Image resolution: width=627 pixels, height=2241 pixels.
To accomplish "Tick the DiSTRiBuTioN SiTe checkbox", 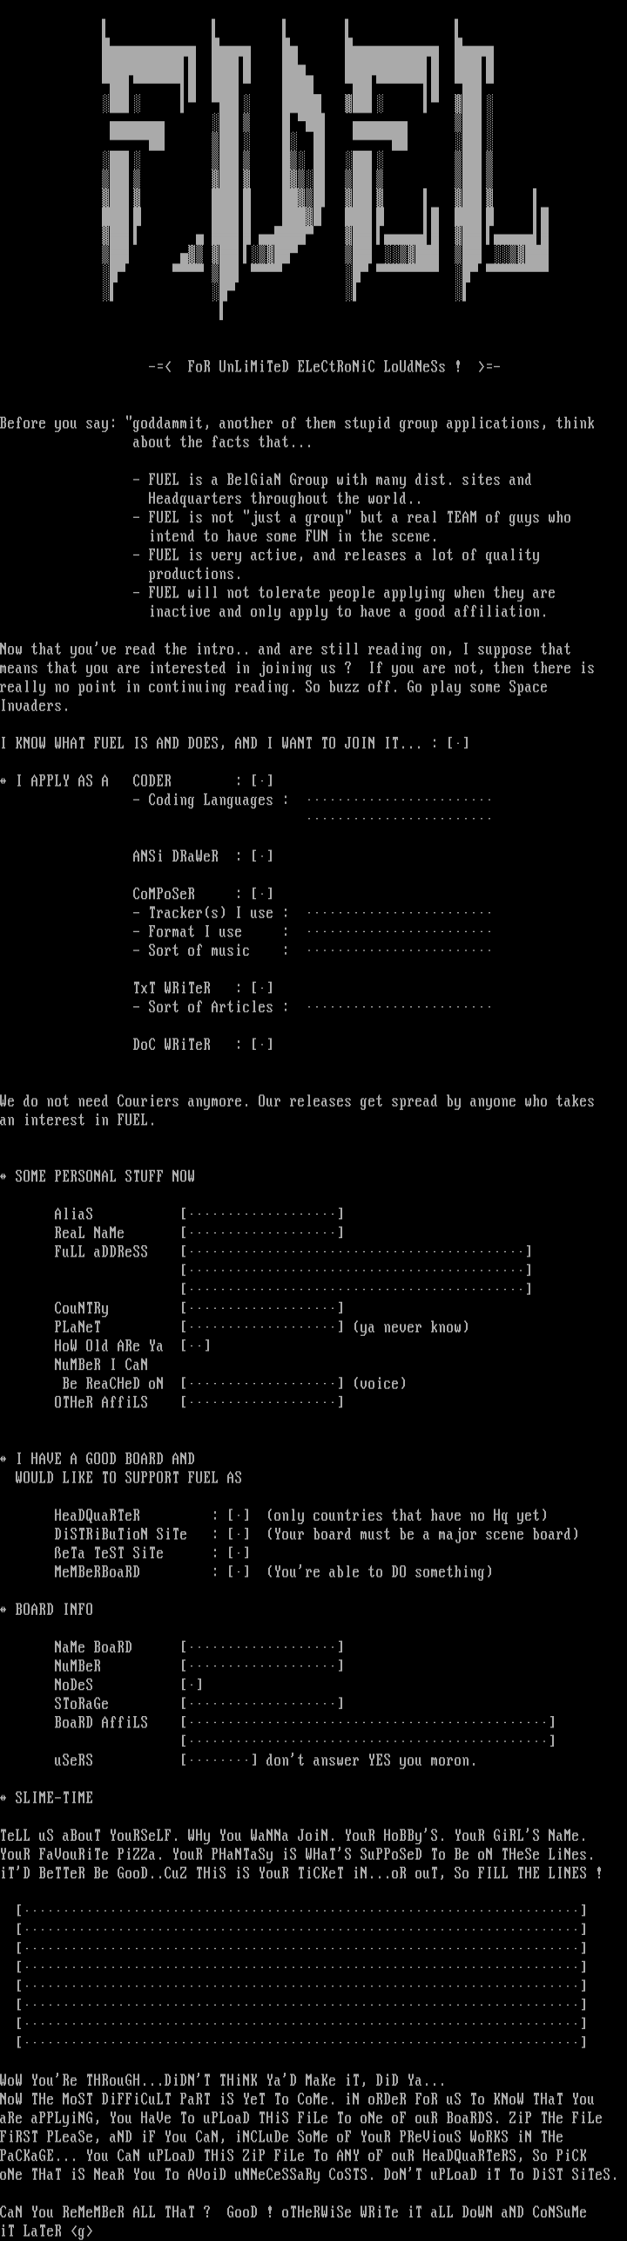I will [239, 1534].
